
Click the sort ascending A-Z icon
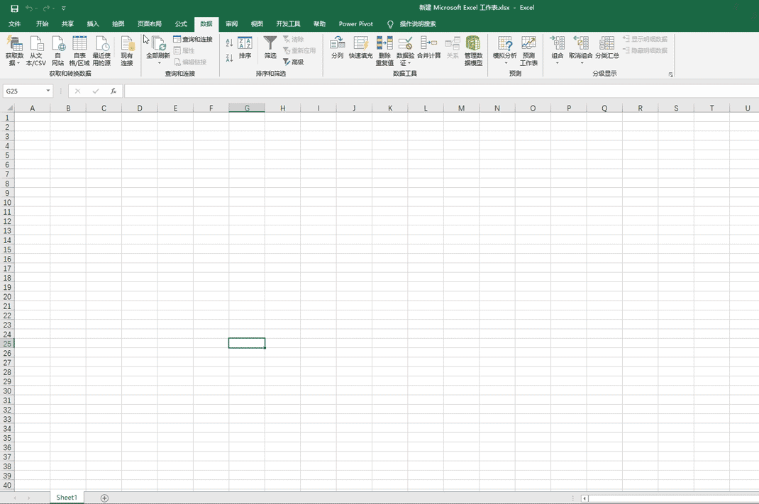tap(229, 43)
